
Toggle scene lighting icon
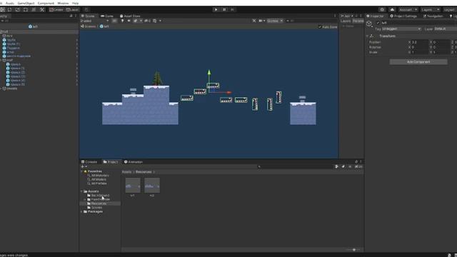[x=122, y=21]
